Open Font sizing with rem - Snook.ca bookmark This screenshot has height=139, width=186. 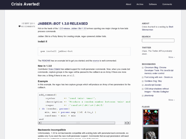click(x=158, y=77)
